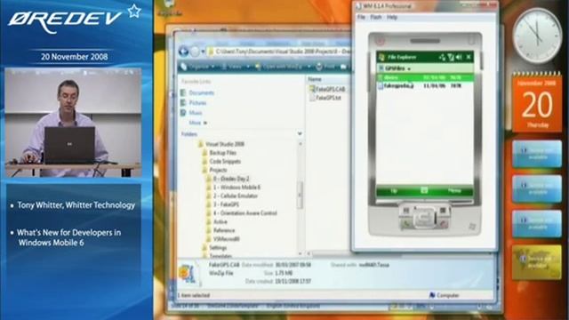569x320 pixels.
Task: Select the FakeGPS.txt file
Action: pos(325,98)
